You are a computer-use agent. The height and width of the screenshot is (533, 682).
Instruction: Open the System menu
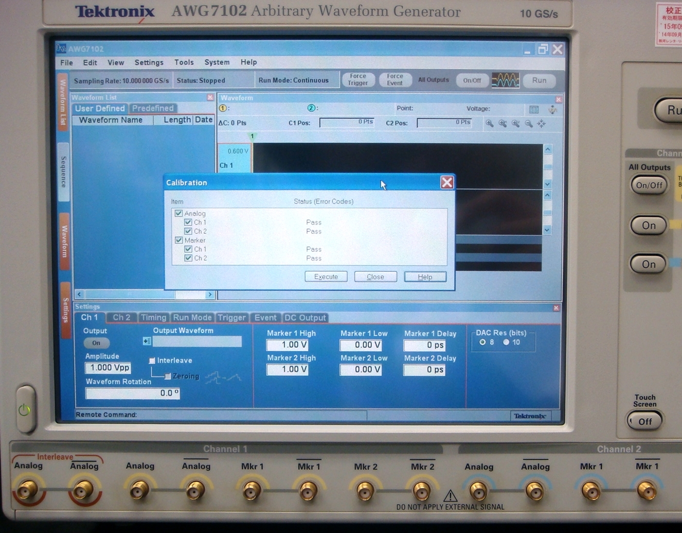[x=217, y=62]
